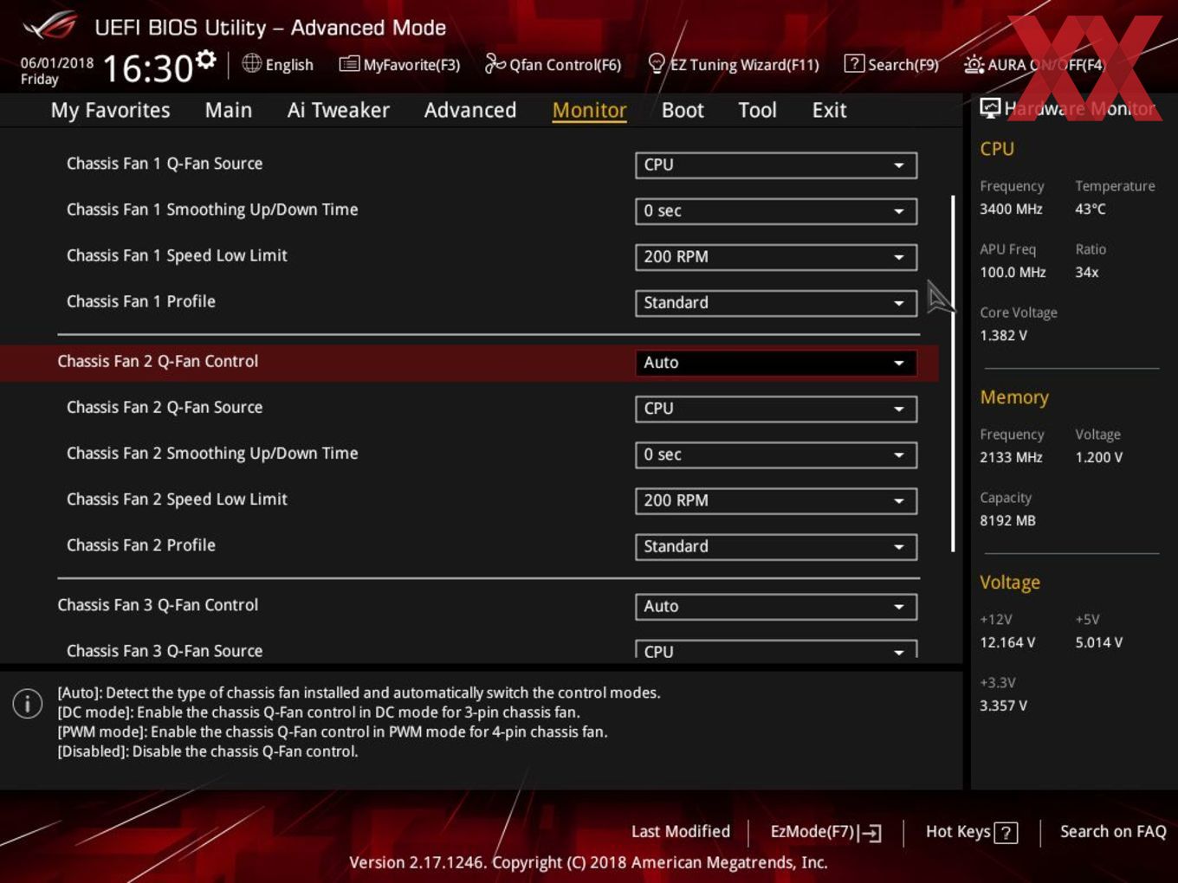
Task: Click the Chassis Fan 1 Q-Fan Source label
Action: point(165,163)
